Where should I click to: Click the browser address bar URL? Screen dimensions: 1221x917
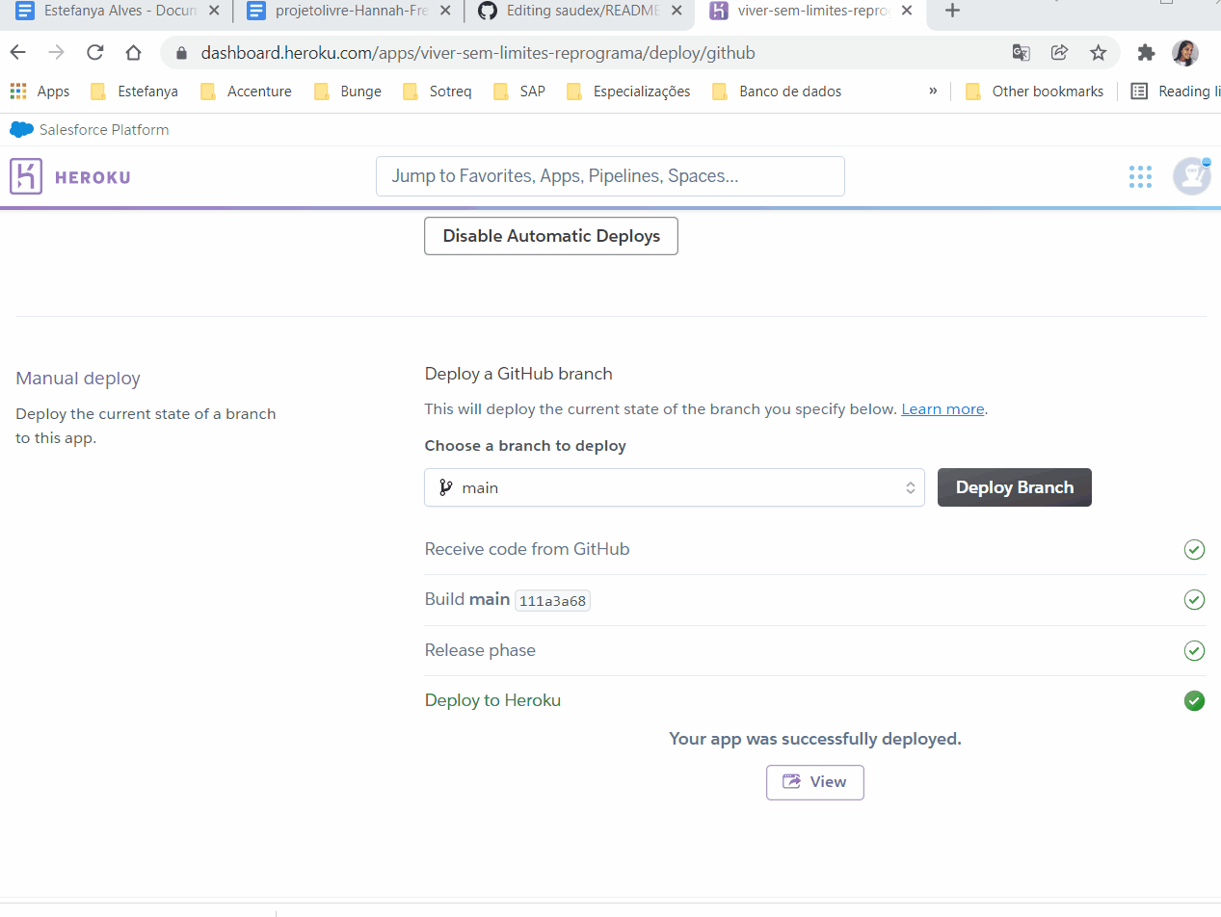point(478,53)
